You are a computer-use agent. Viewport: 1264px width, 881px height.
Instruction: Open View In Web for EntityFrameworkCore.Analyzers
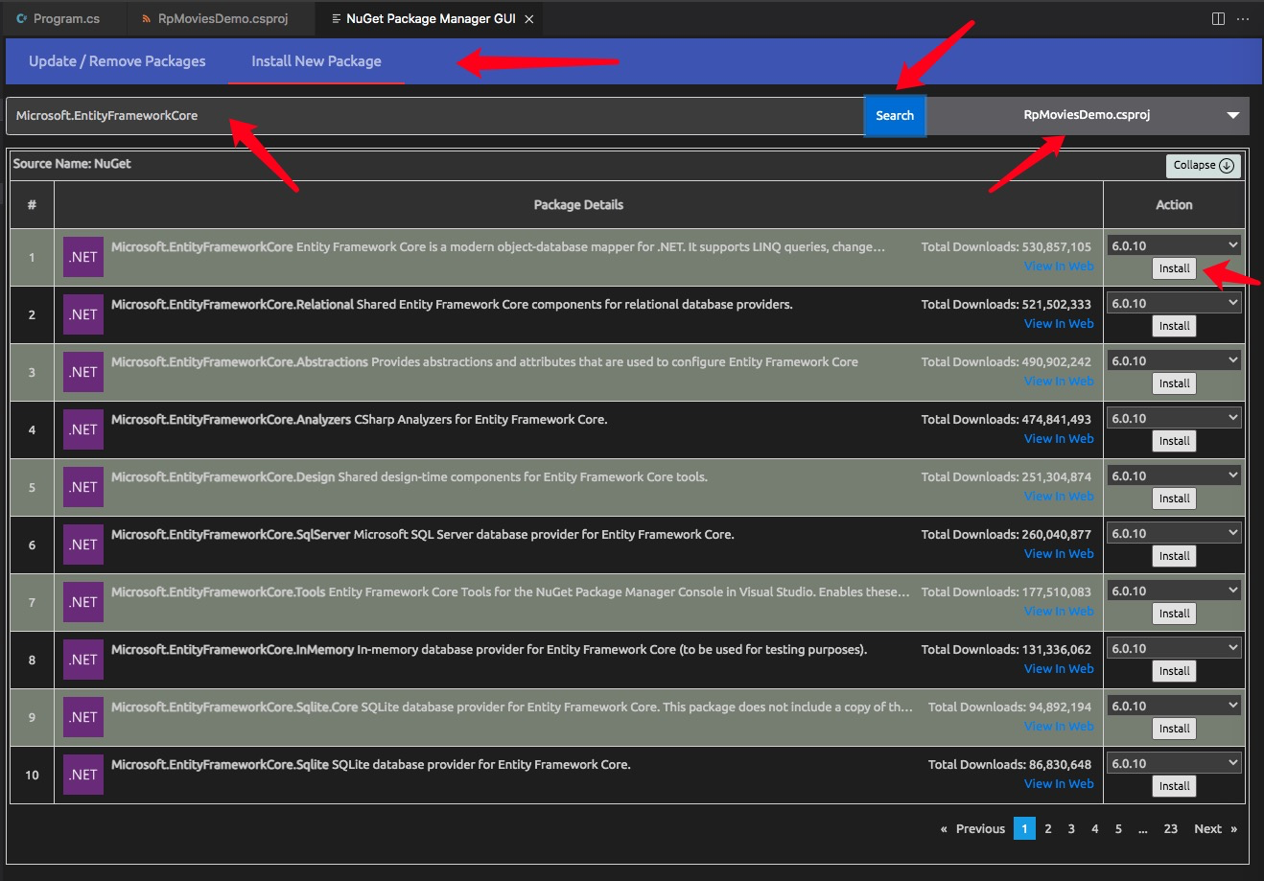[1059, 439]
